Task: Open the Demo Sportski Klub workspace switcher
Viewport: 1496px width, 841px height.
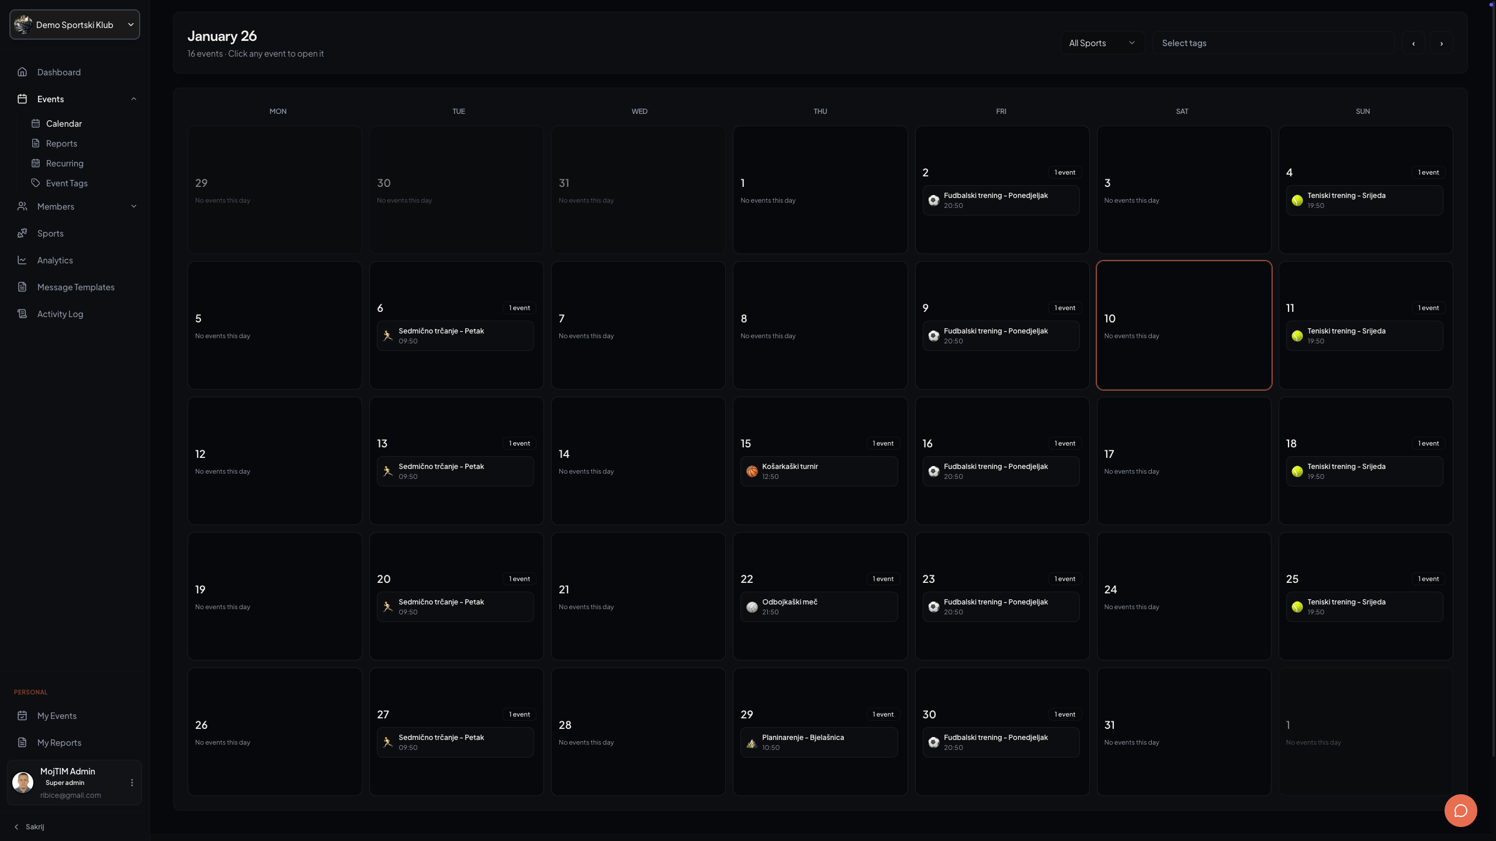Action: 74,25
